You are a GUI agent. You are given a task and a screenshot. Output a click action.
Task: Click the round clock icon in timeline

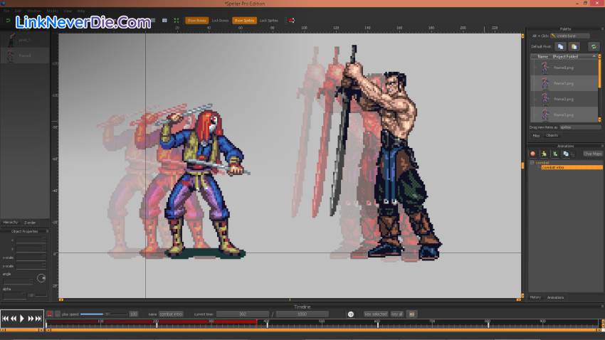click(x=350, y=314)
